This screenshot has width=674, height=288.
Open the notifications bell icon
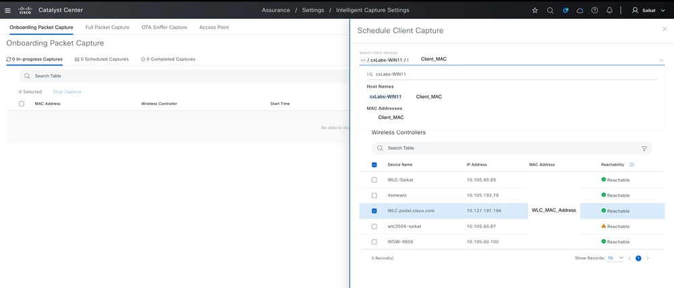[609, 10]
